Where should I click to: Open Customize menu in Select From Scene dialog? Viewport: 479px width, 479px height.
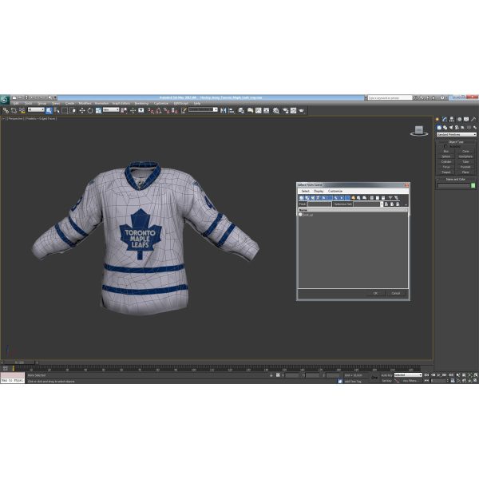[335, 191]
